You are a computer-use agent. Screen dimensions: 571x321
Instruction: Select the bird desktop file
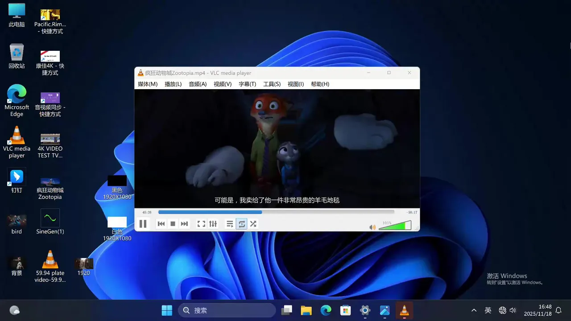(17, 225)
